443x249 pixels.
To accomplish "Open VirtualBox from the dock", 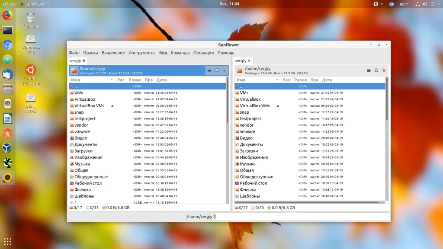I will click(x=7, y=148).
